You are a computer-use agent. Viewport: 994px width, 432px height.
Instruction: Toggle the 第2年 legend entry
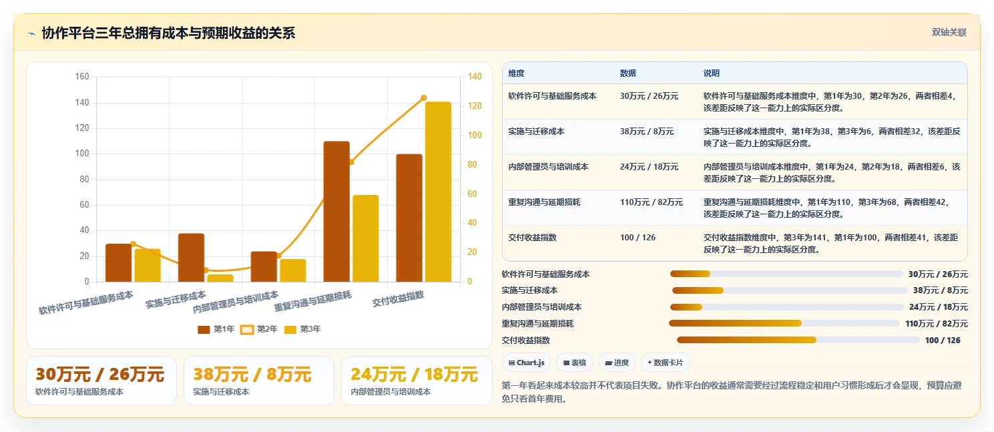click(259, 329)
